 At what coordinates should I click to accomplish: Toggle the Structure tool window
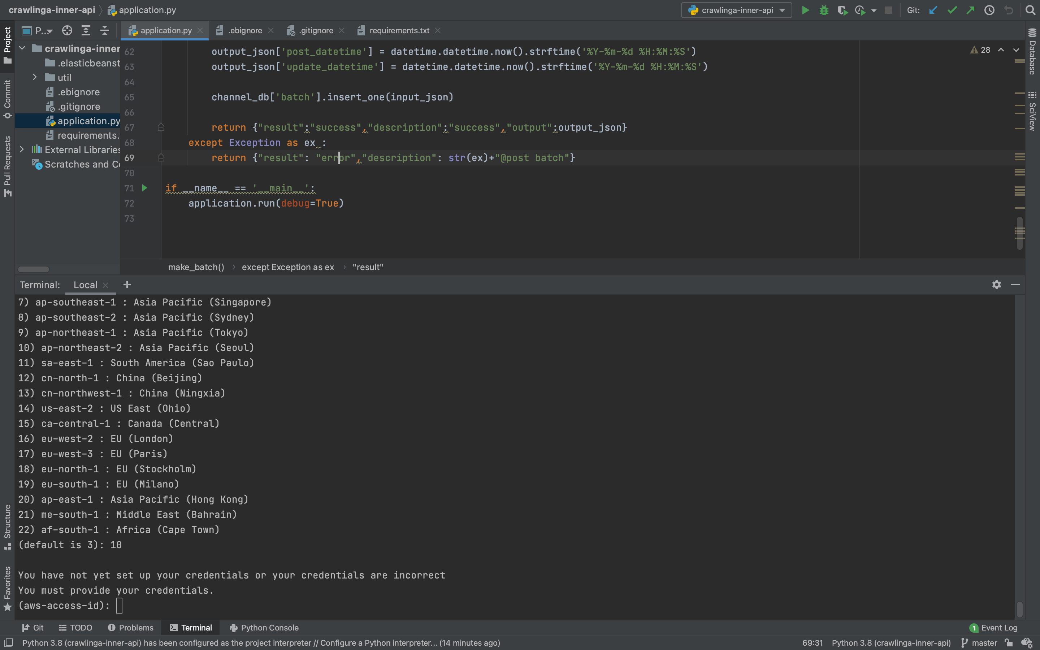7,527
